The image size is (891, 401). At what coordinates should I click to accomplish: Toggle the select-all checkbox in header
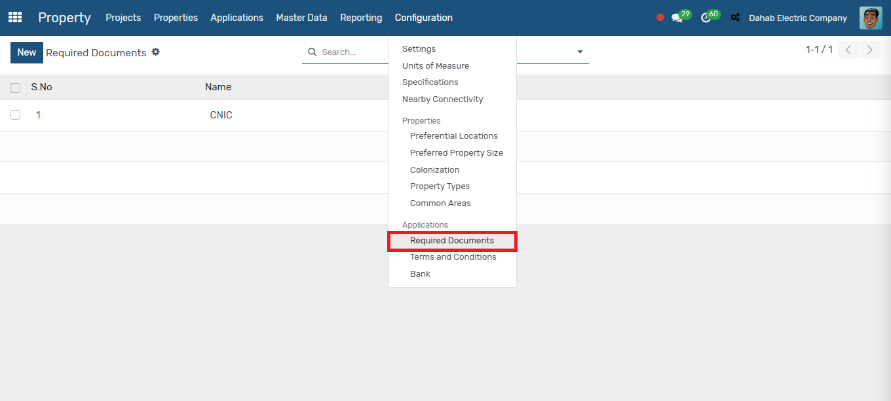point(16,88)
